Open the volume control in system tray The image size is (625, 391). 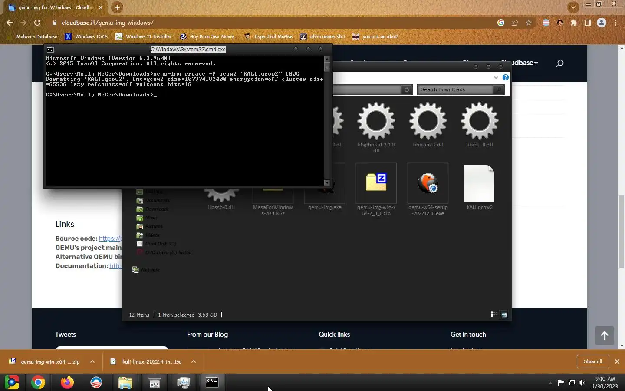[x=582, y=383]
